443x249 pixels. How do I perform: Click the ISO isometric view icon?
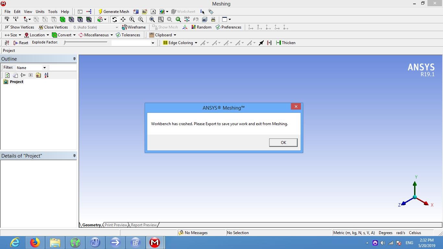pos(187,19)
